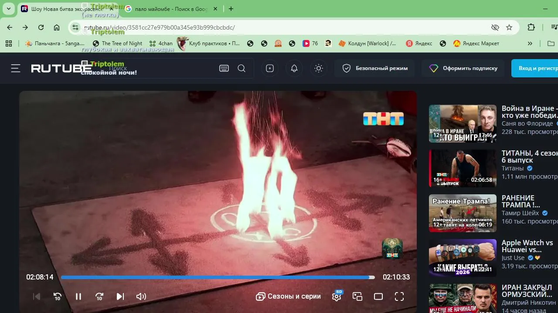Open bookmark labeled 76
The height and width of the screenshot is (313, 558).
310,43
